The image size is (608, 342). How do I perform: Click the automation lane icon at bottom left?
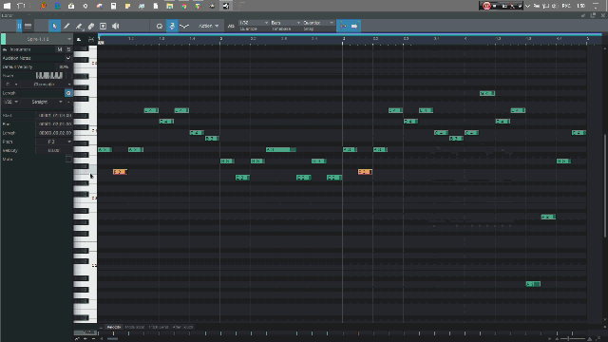[x=78, y=339]
